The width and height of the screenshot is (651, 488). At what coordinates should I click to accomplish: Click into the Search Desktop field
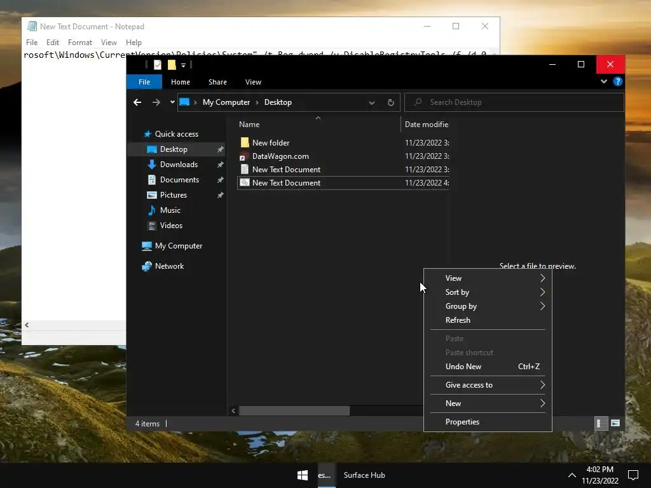pos(514,102)
